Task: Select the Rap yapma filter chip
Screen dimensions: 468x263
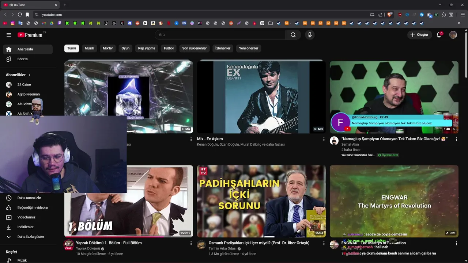Action: pyautogui.click(x=147, y=48)
